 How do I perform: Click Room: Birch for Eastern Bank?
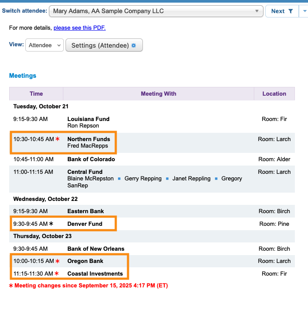coord(274,211)
